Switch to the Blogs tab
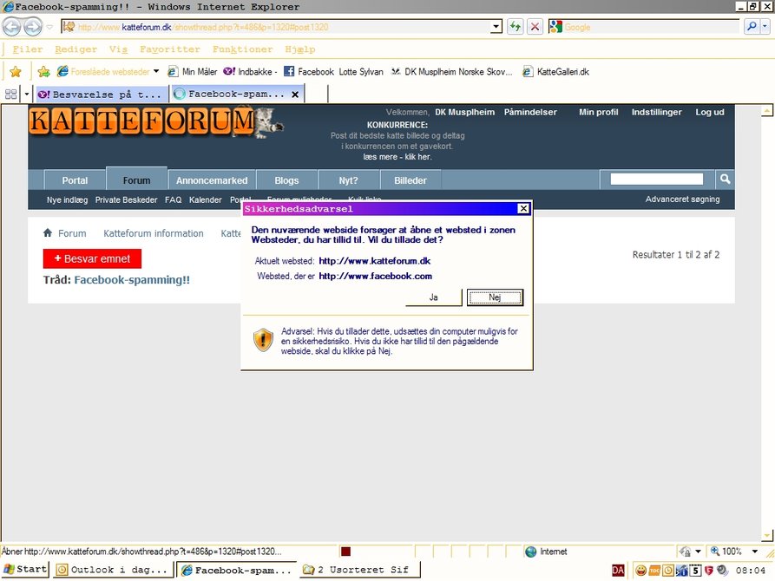This screenshot has width=775, height=581. (286, 180)
